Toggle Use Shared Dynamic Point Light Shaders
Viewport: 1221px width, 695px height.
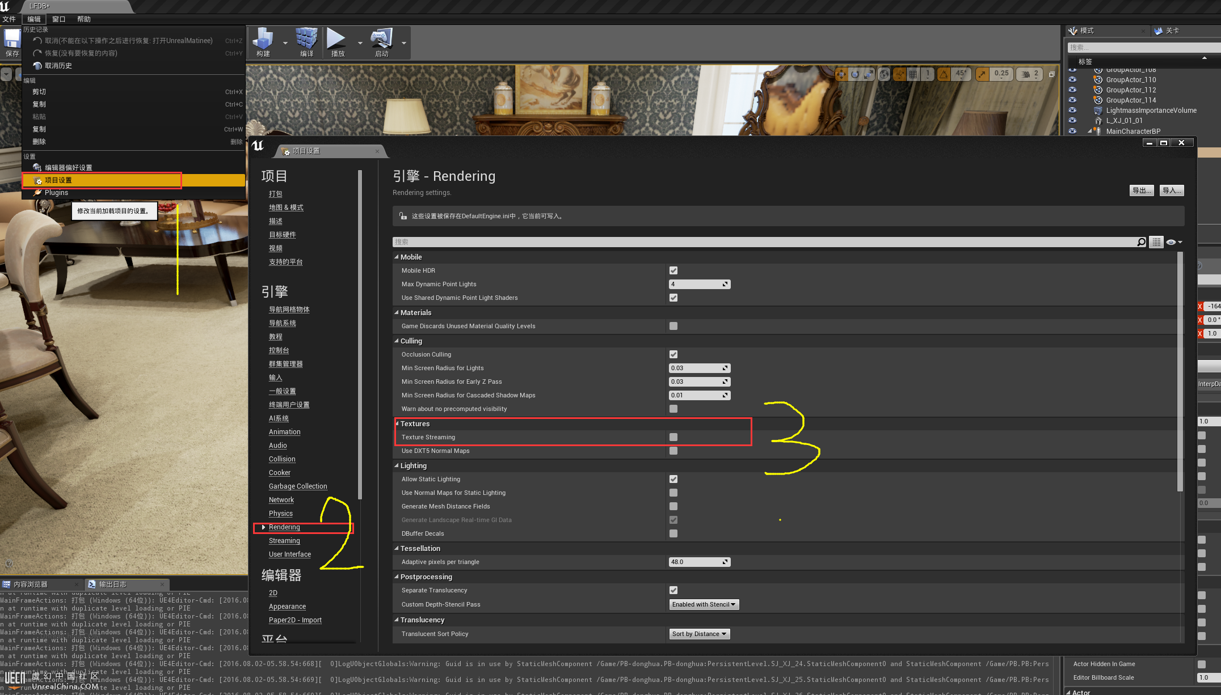pos(673,298)
